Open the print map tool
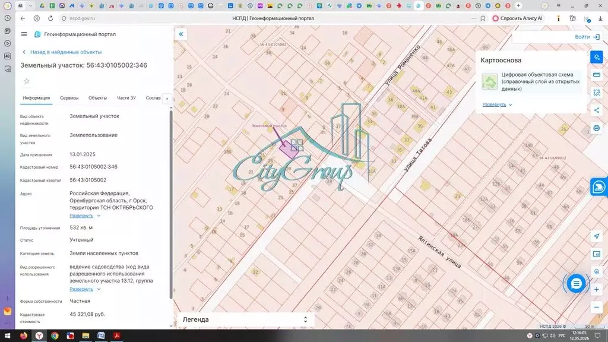 click(x=596, y=128)
